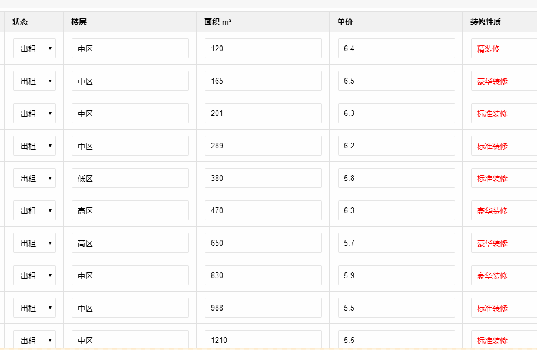
Task: Click the 单价 column header
Action: (x=345, y=22)
